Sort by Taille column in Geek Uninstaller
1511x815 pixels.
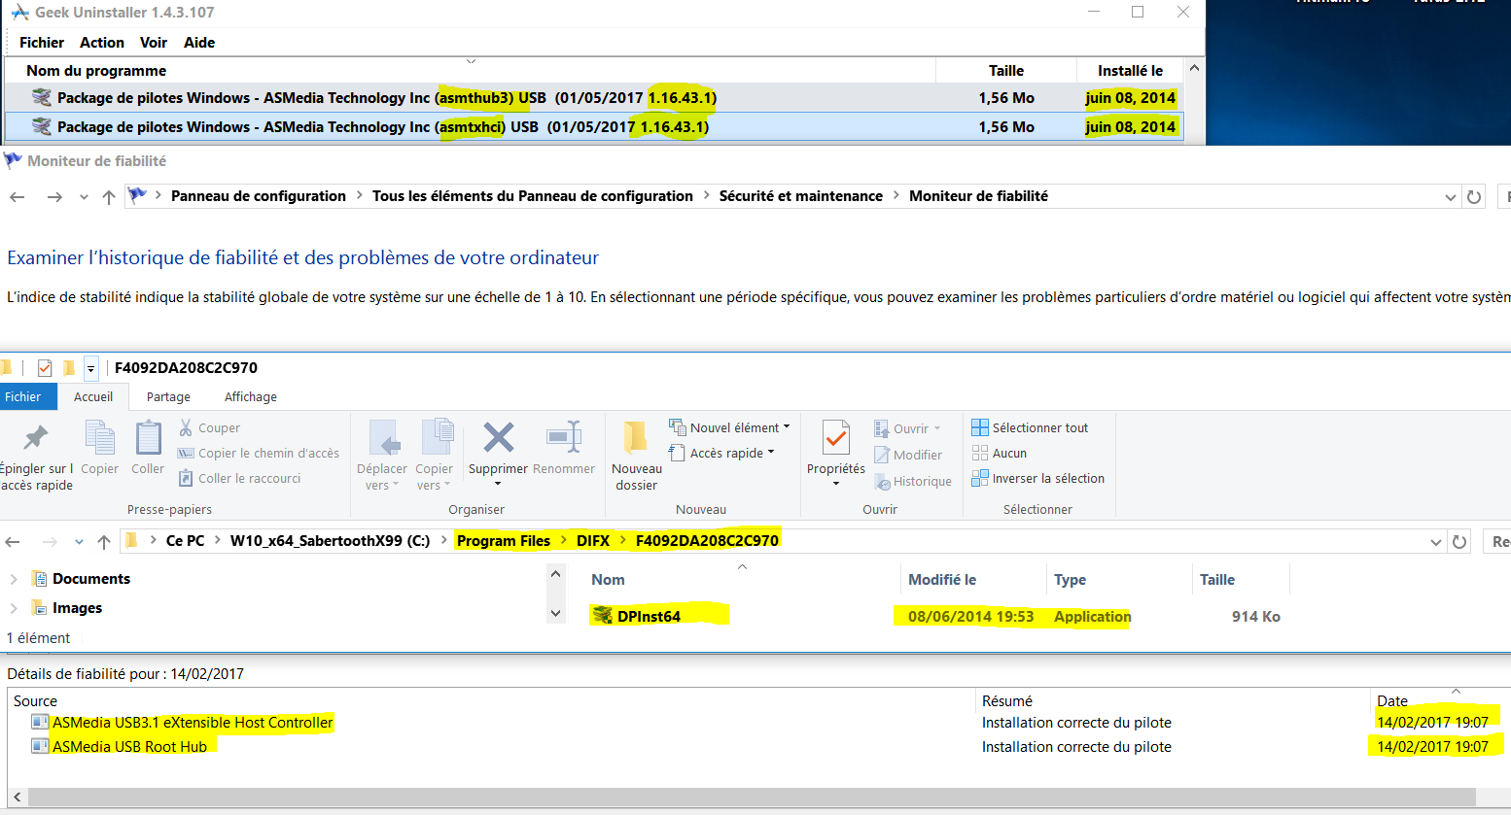[x=1006, y=70]
